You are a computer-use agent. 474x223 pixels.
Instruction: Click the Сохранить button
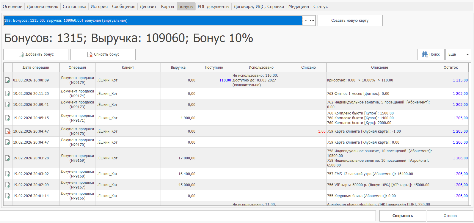tap(403, 216)
